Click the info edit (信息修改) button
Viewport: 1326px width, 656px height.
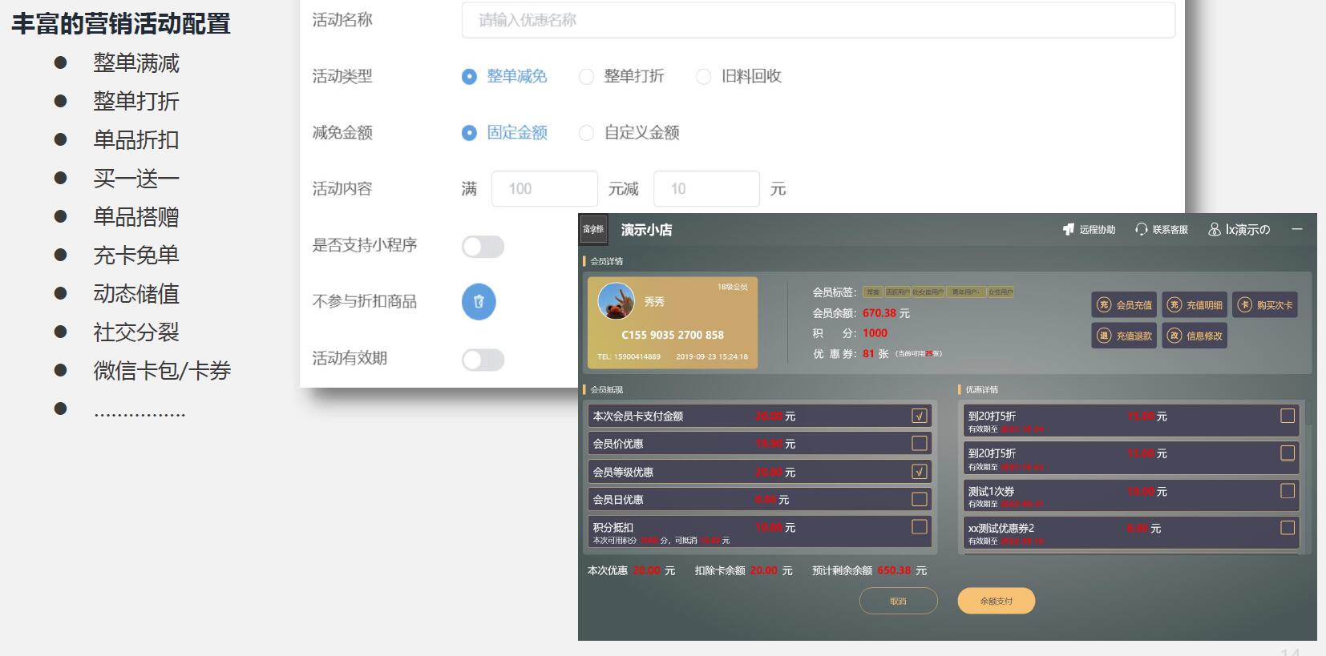[1195, 336]
